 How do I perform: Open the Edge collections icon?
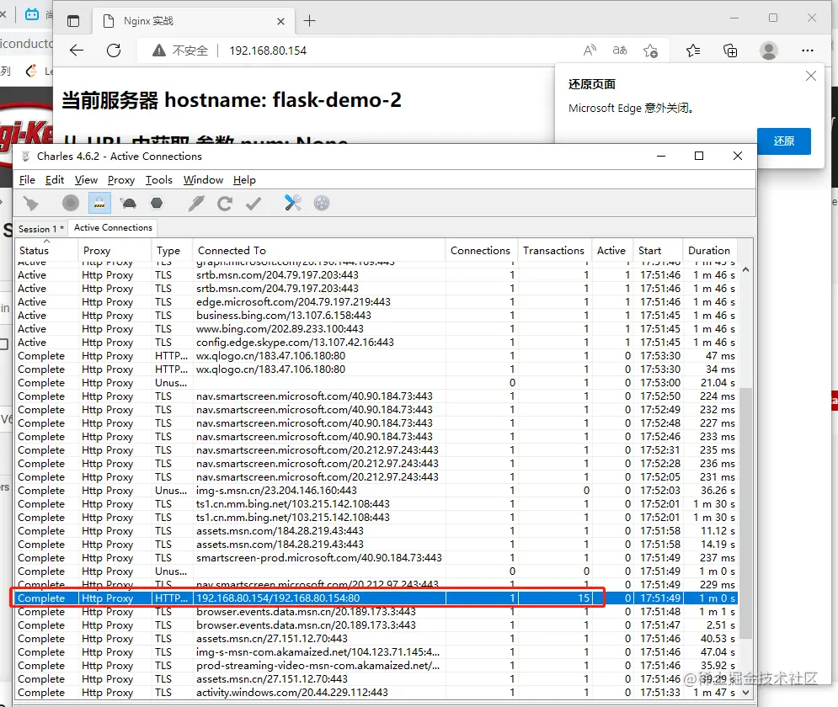pyautogui.click(x=730, y=50)
